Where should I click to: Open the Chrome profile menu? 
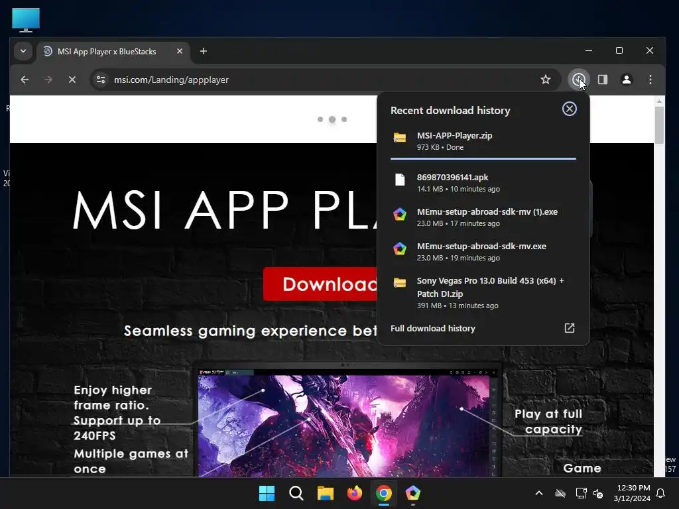(626, 80)
